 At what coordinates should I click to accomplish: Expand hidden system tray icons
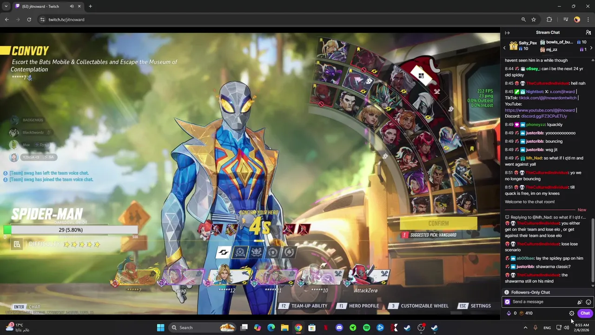pyautogui.click(x=526, y=328)
